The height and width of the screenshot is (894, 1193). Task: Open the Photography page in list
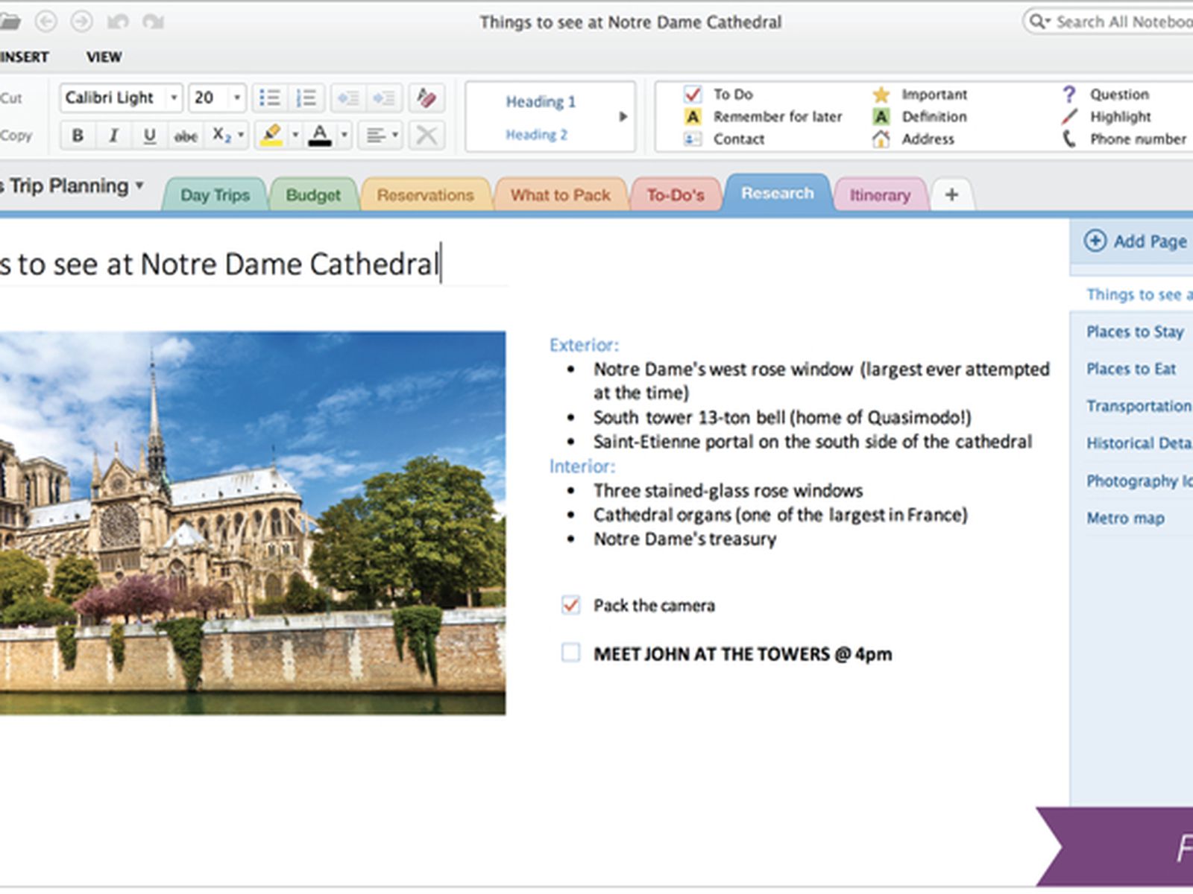1139,481
